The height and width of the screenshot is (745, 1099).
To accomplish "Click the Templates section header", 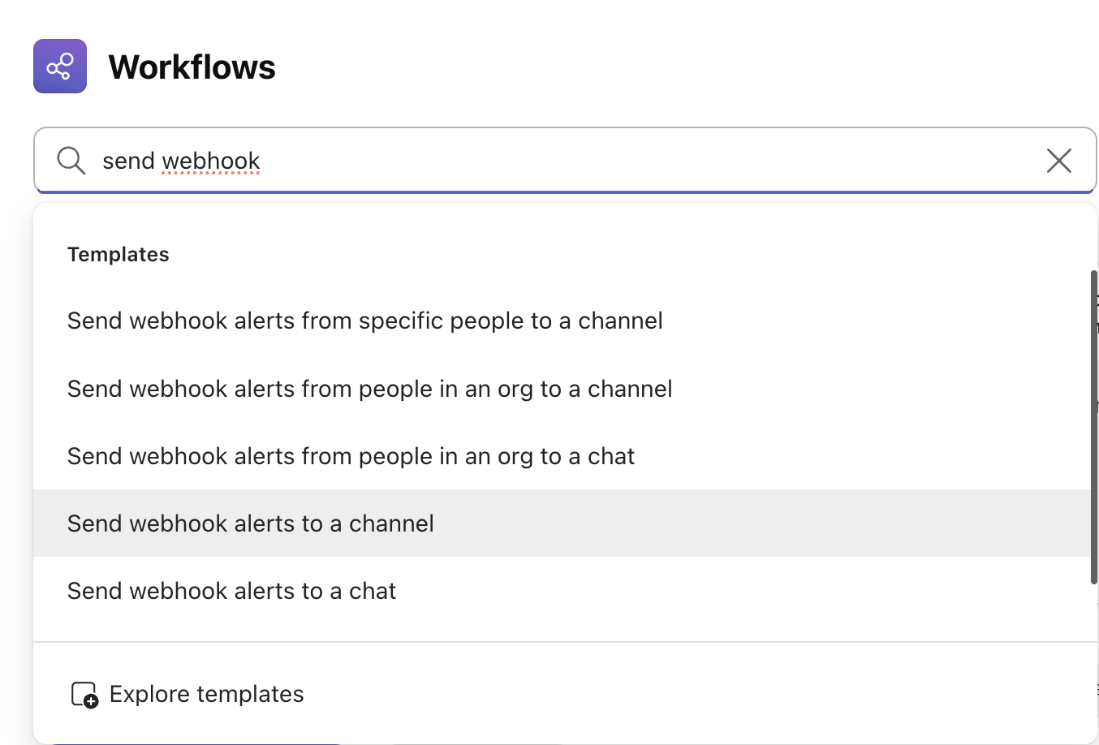I will click(x=119, y=255).
